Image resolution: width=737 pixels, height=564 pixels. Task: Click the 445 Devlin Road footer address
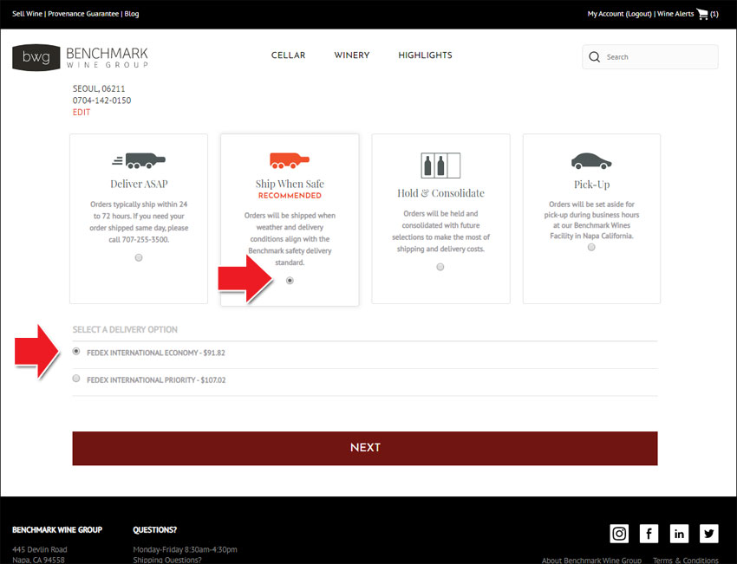pyautogui.click(x=40, y=549)
